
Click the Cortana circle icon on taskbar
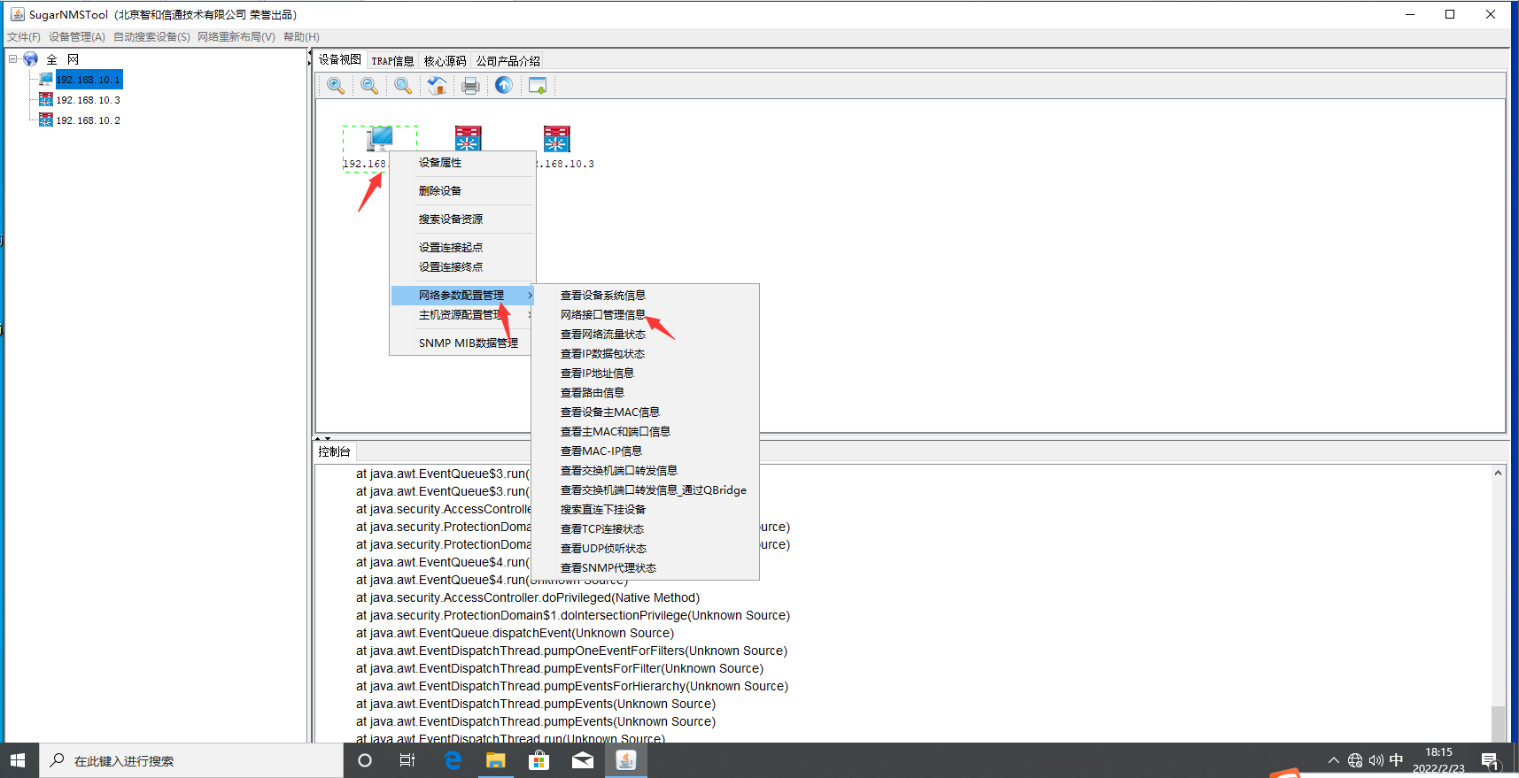364,760
